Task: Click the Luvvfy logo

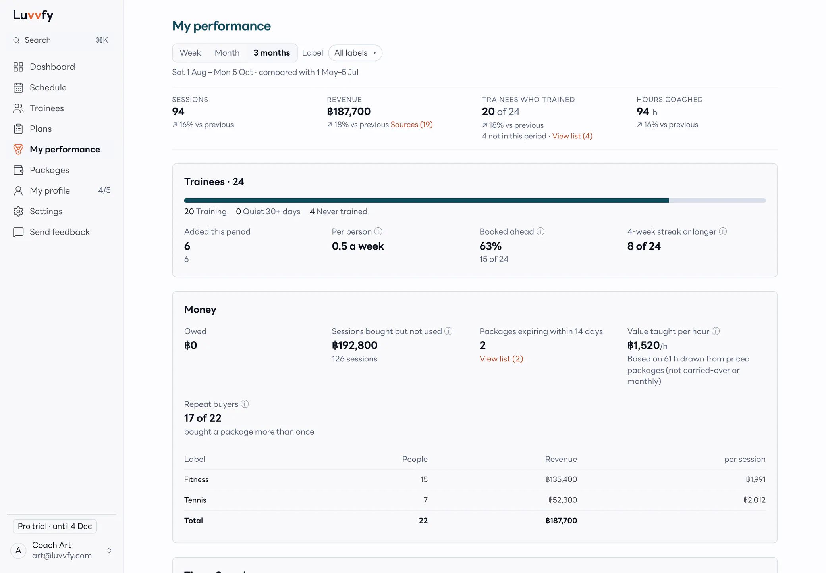Action: (x=33, y=15)
